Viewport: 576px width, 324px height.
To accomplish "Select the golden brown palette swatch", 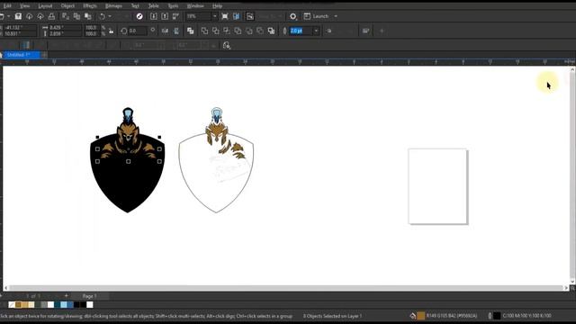I will 18,304.
